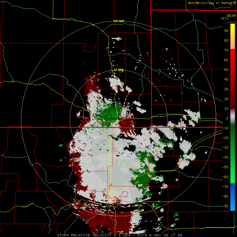This screenshot has width=237, height=237.
Task: Click the -60 legend value
Action: (225, 177)
